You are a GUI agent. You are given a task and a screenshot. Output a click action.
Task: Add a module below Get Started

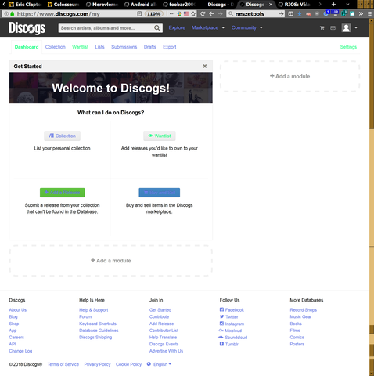111,261
